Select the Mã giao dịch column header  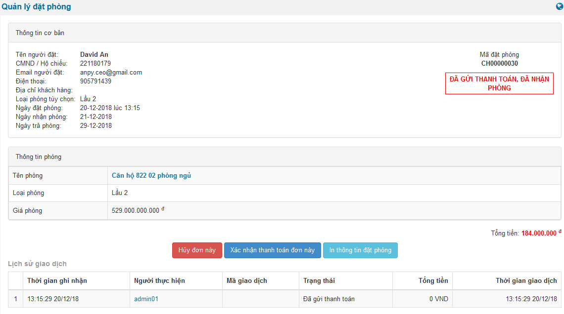point(246,280)
